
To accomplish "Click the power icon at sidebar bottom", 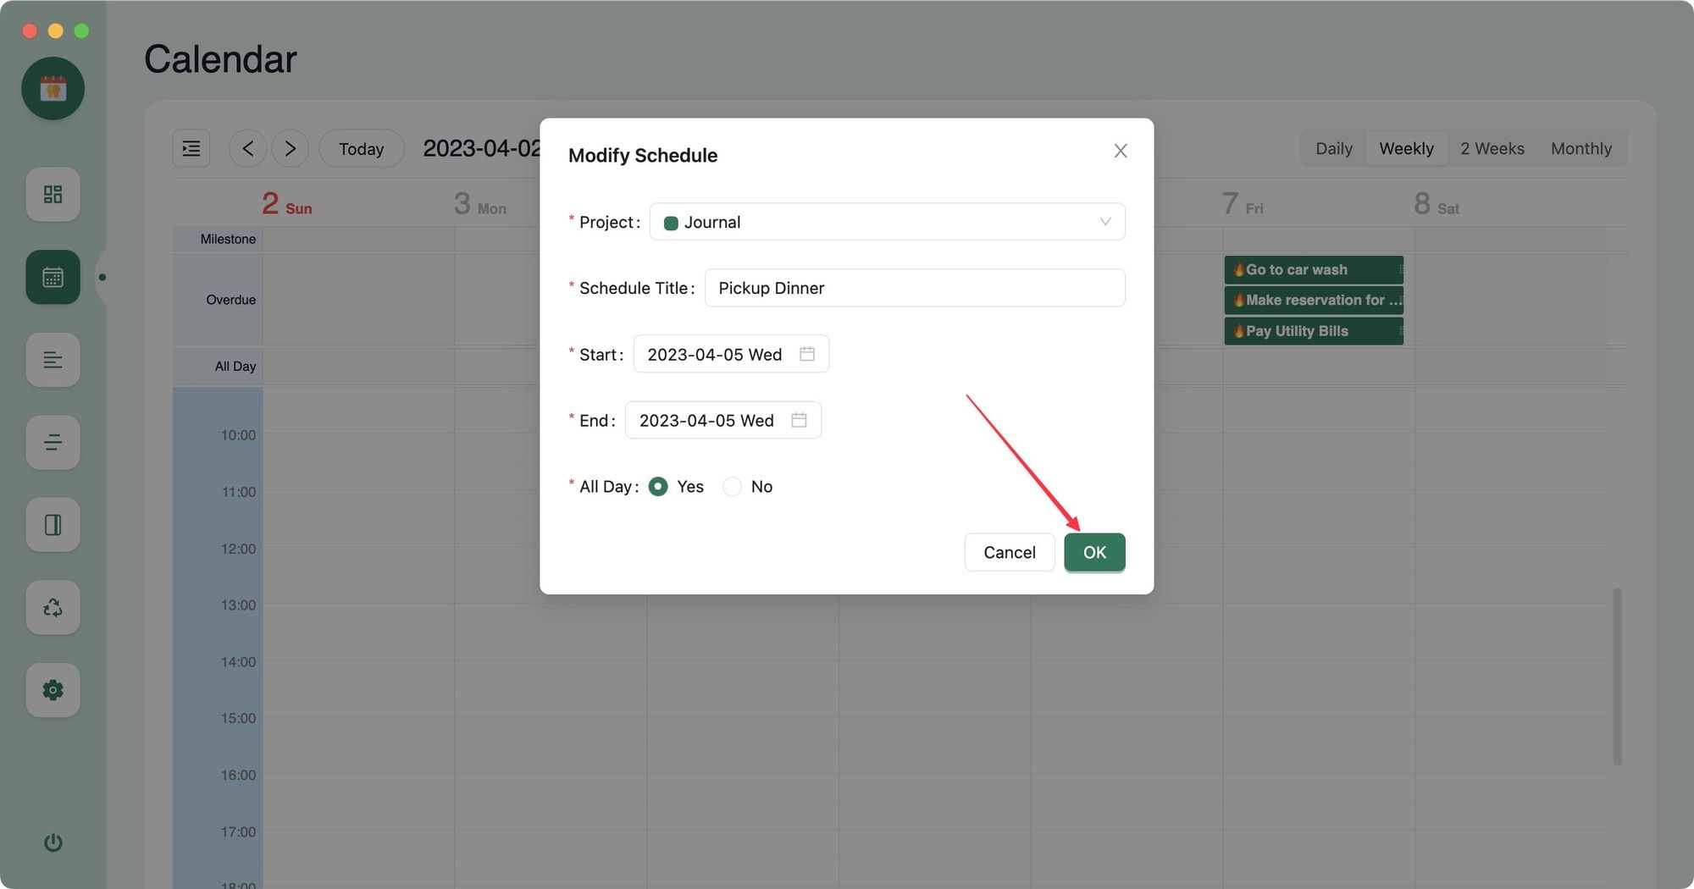I will 53,842.
